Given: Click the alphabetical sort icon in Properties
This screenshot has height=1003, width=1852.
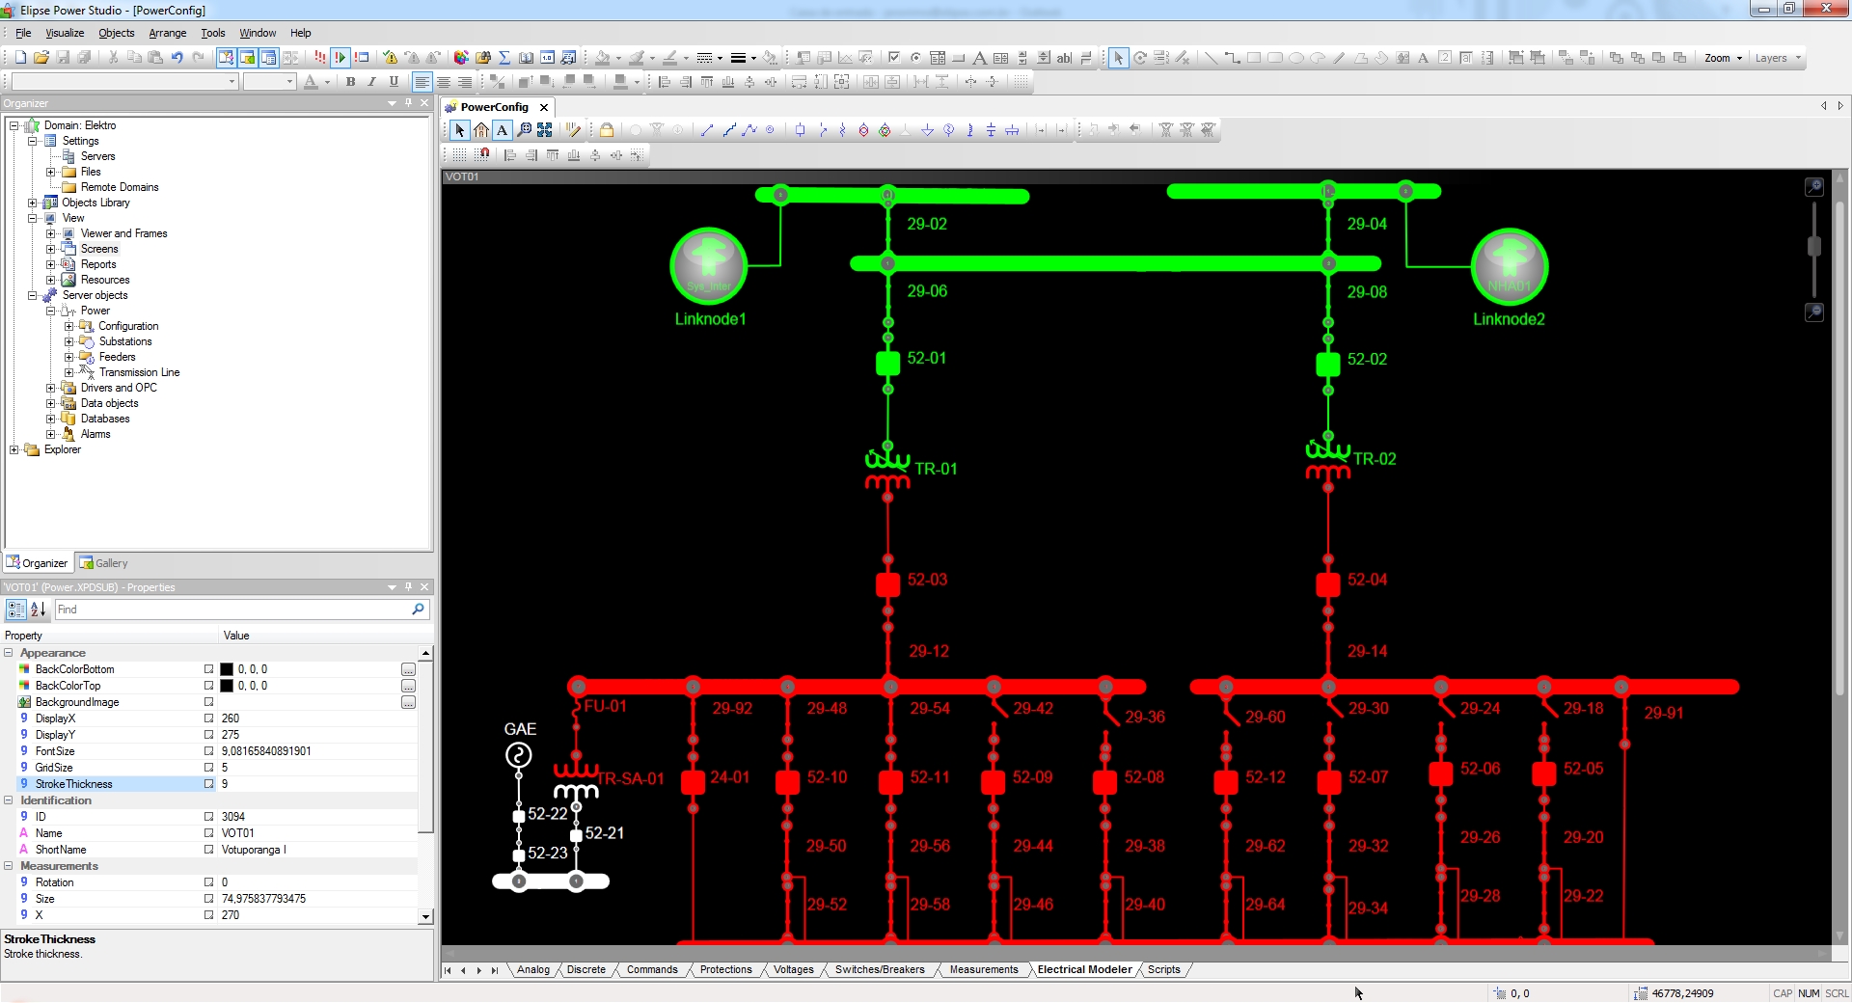Looking at the screenshot, I should click(x=39, y=610).
